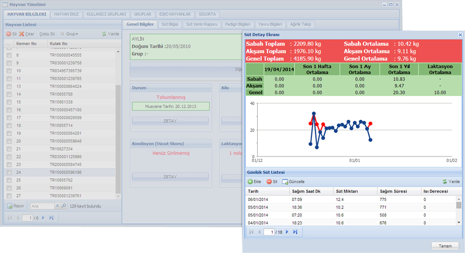Check the box for Kemer No 8
This screenshot has width=465, height=253.
click(x=9, y=55)
